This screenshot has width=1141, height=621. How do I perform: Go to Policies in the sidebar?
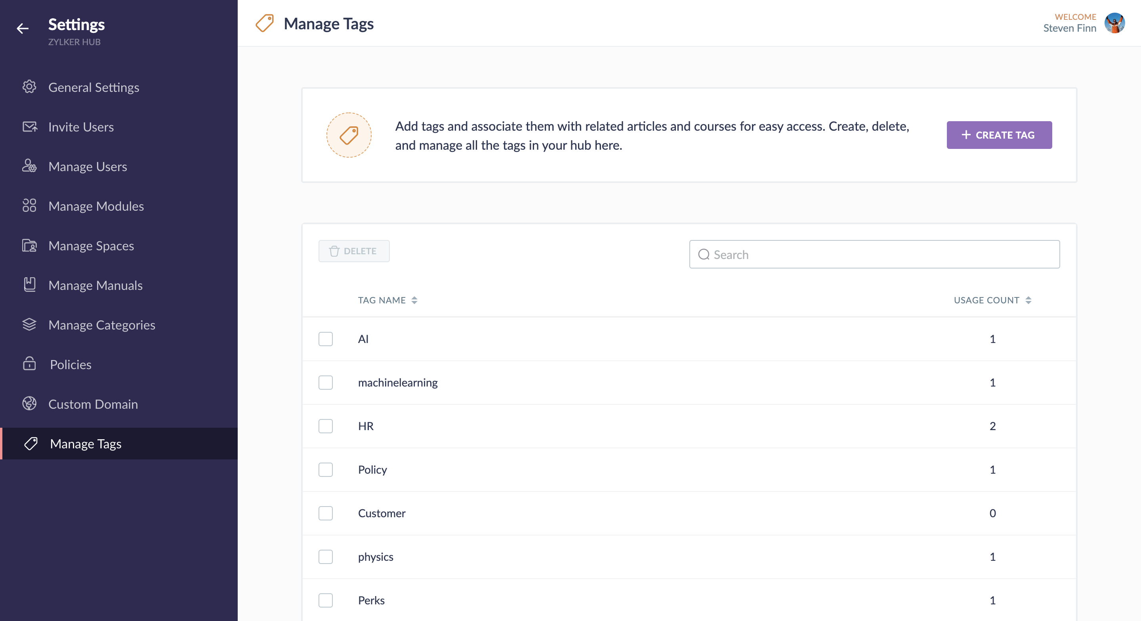tap(71, 364)
